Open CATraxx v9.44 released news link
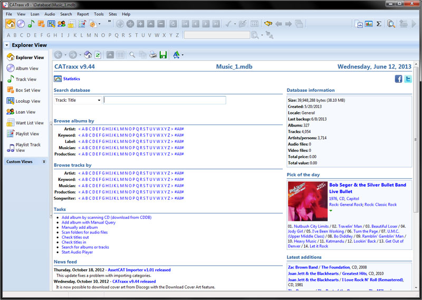Screen dimensions: 422x300 coord(134,282)
